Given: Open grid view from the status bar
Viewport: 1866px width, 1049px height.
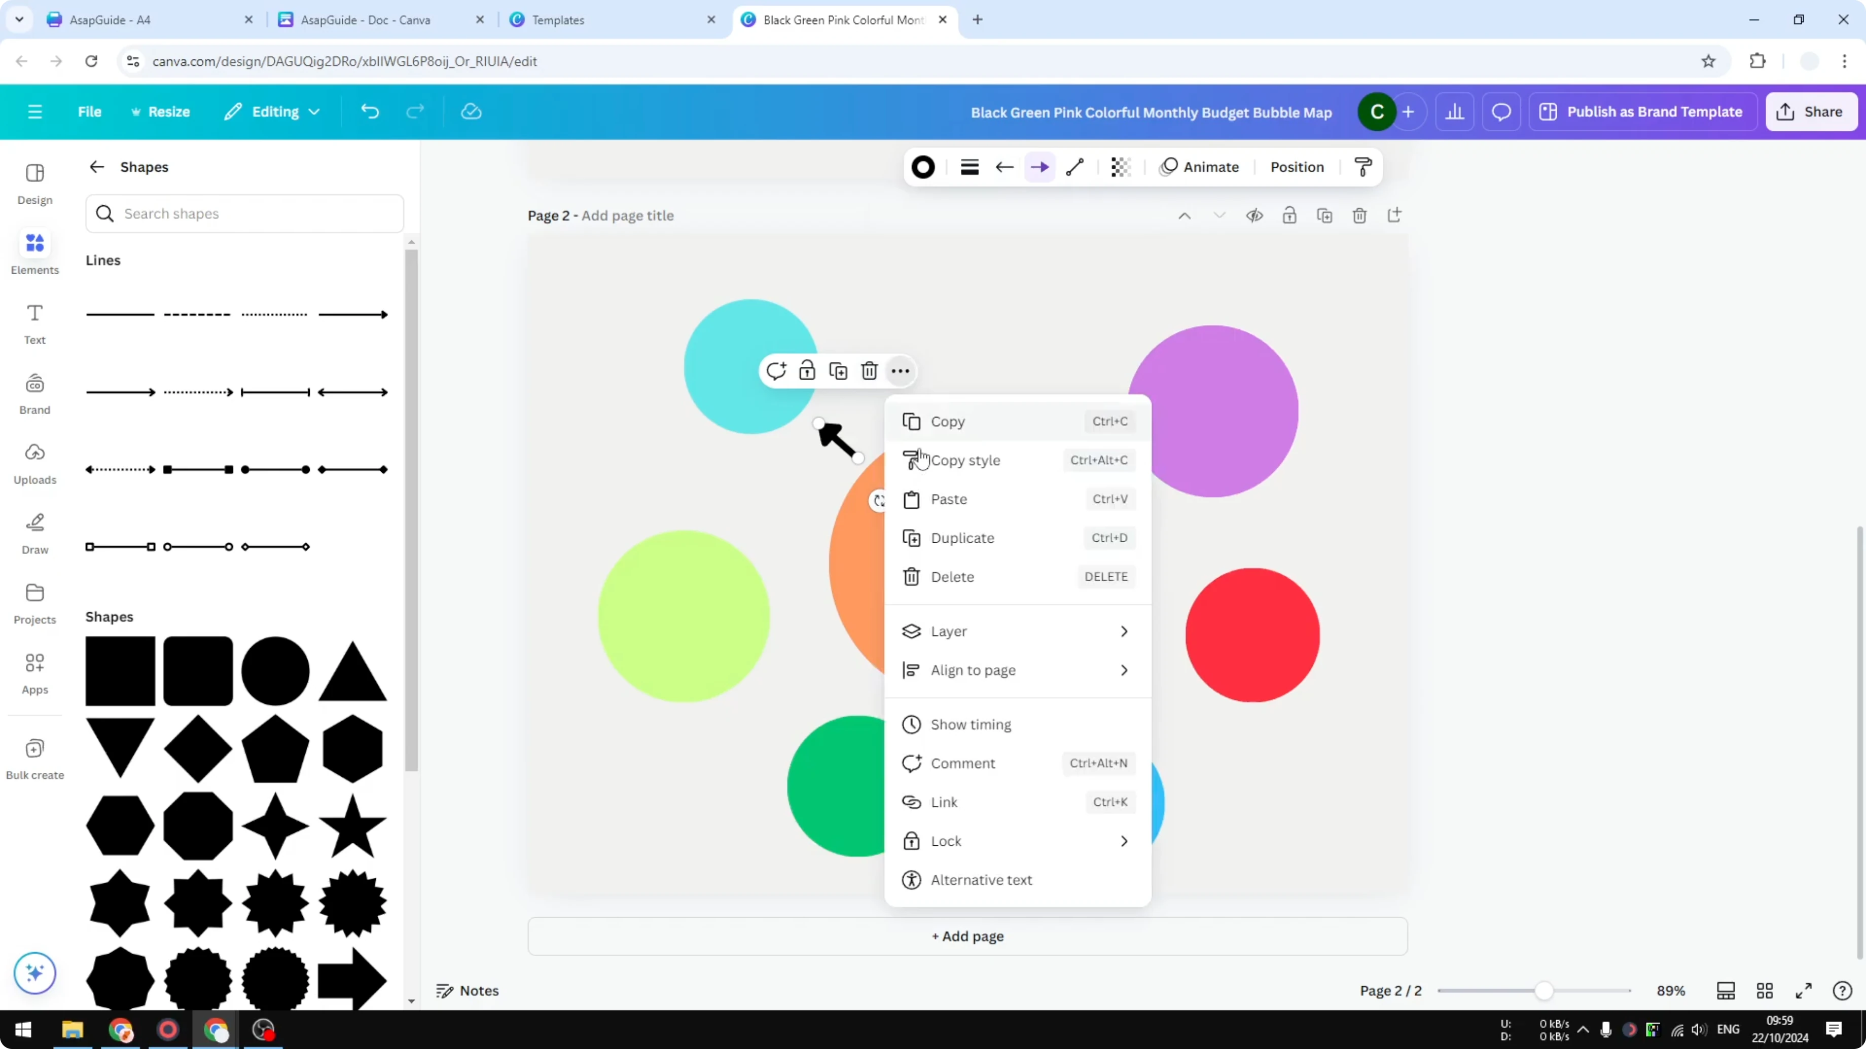Looking at the screenshot, I should (x=1765, y=990).
